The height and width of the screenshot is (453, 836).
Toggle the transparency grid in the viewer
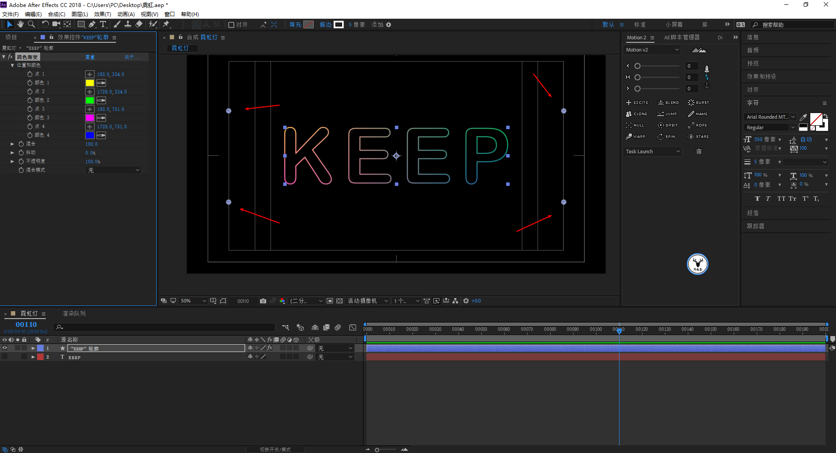[x=339, y=301]
